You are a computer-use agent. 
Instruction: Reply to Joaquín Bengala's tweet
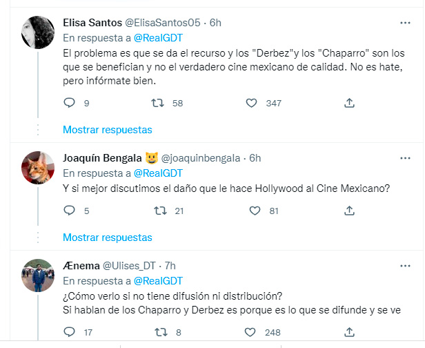tap(69, 211)
